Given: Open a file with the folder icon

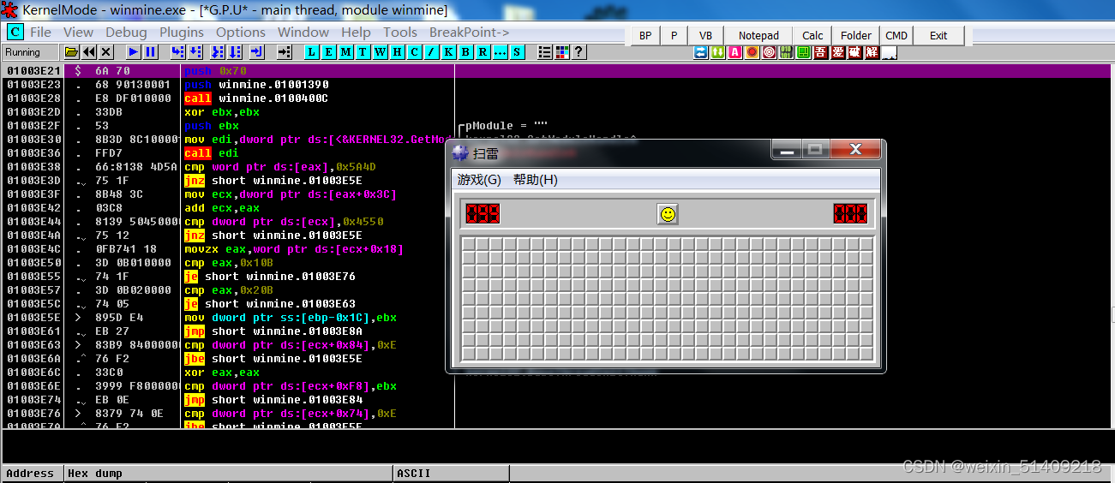Looking at the screenshot, I should pos(70,52).
